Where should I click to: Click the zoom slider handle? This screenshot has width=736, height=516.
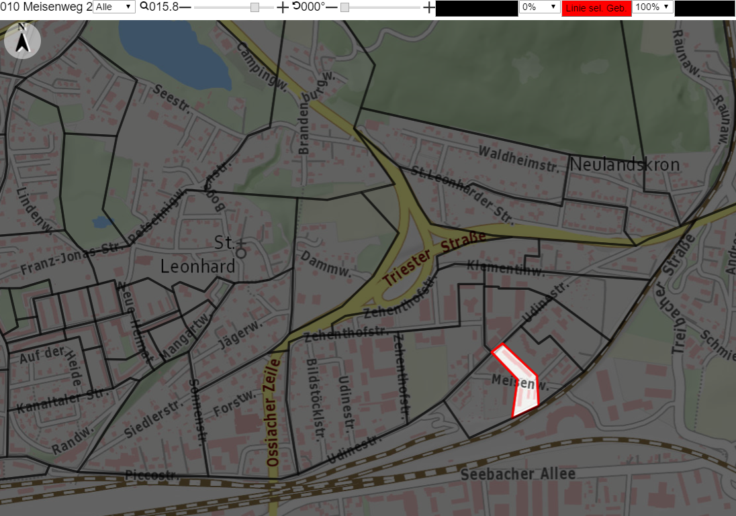(x=255, y=7)
